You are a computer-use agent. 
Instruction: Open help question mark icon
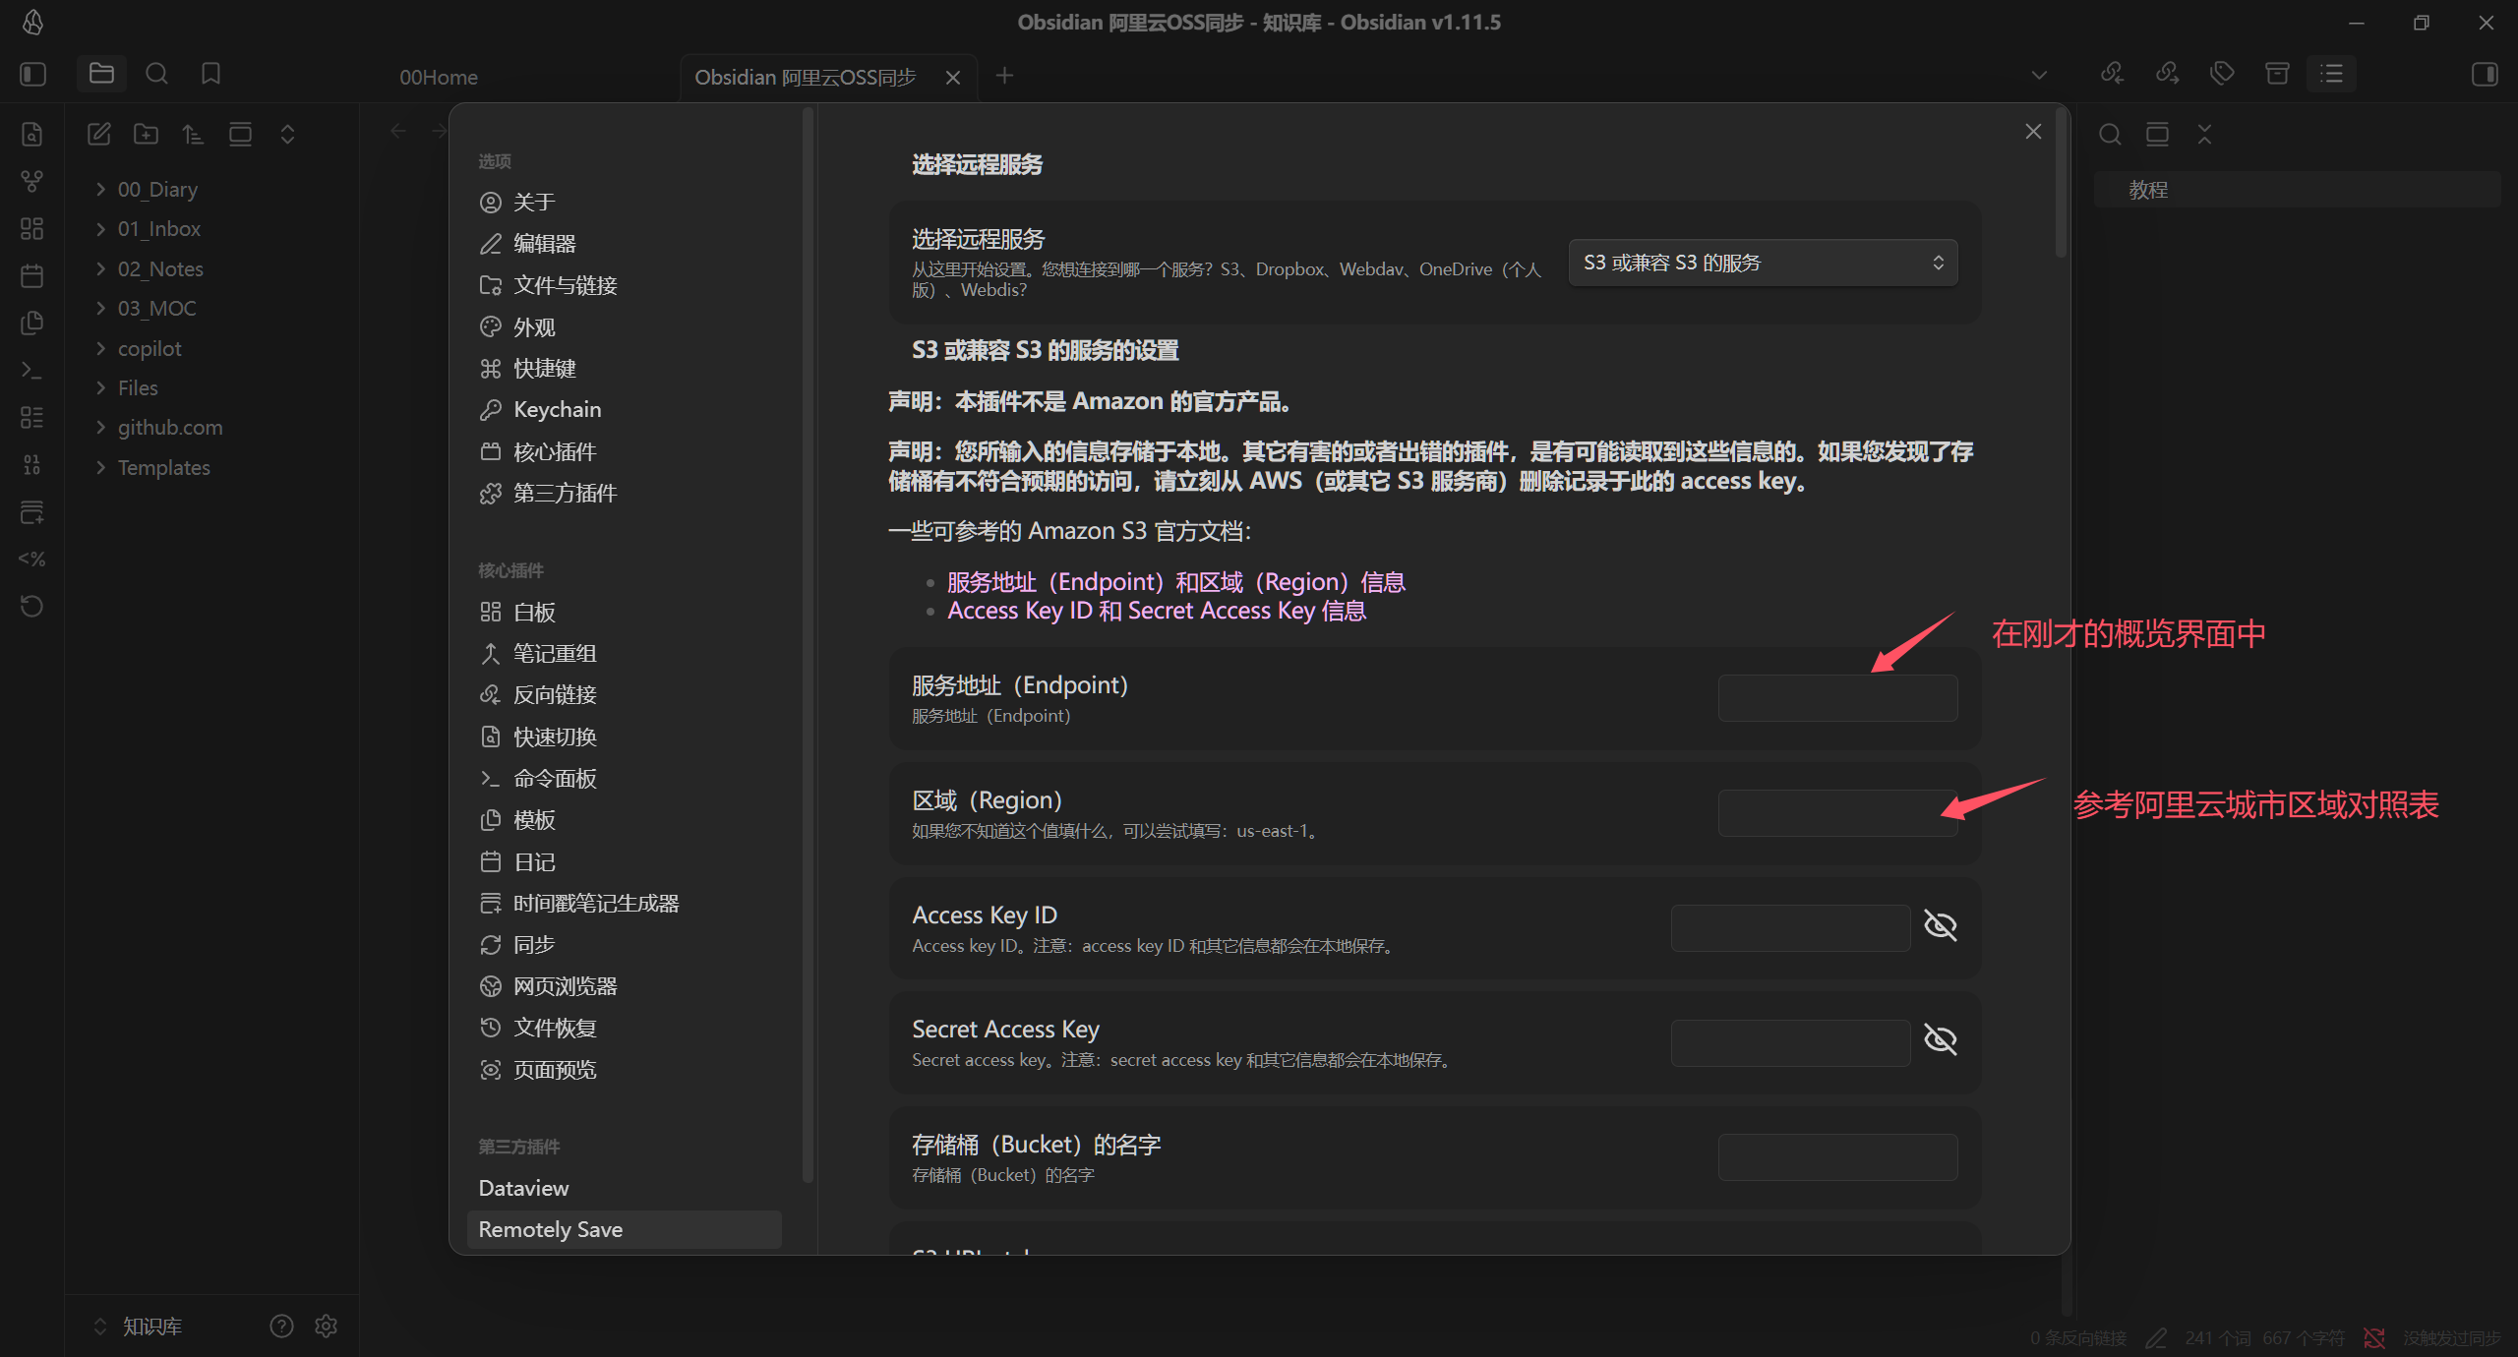(x=281, y=1326)
